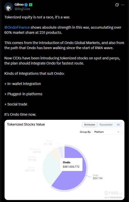Click the green affiliate badge icon
129x202 pixels.
pyautogui.click(x=31, y=5)
